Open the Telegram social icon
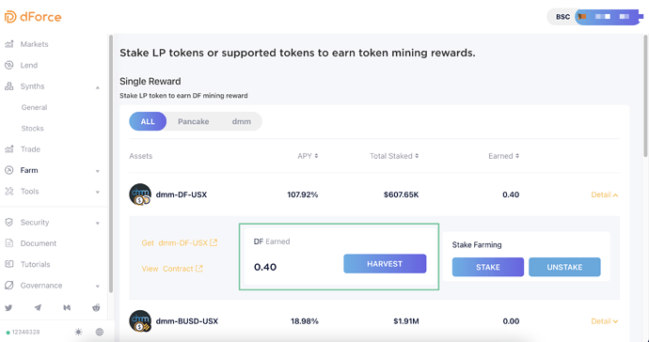Screen dimensions: 649x342 click(38, 307)
